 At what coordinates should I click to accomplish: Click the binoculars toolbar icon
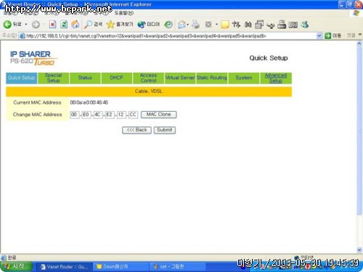point(248,25)
